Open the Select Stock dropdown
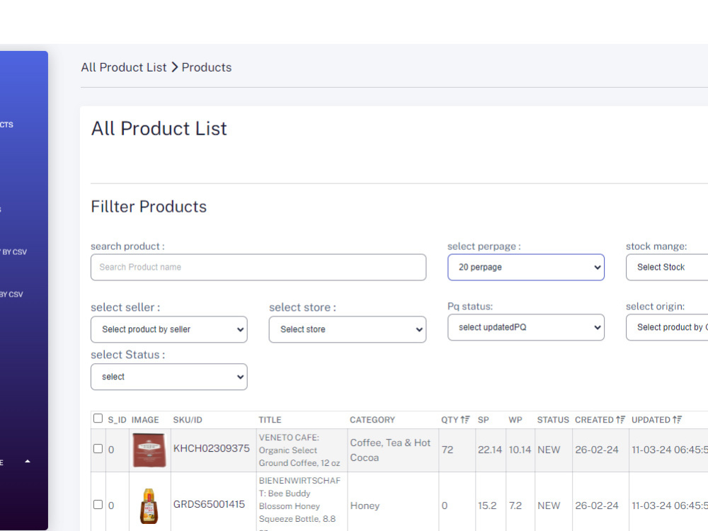The image size is (708, 531). pos(667,268)
